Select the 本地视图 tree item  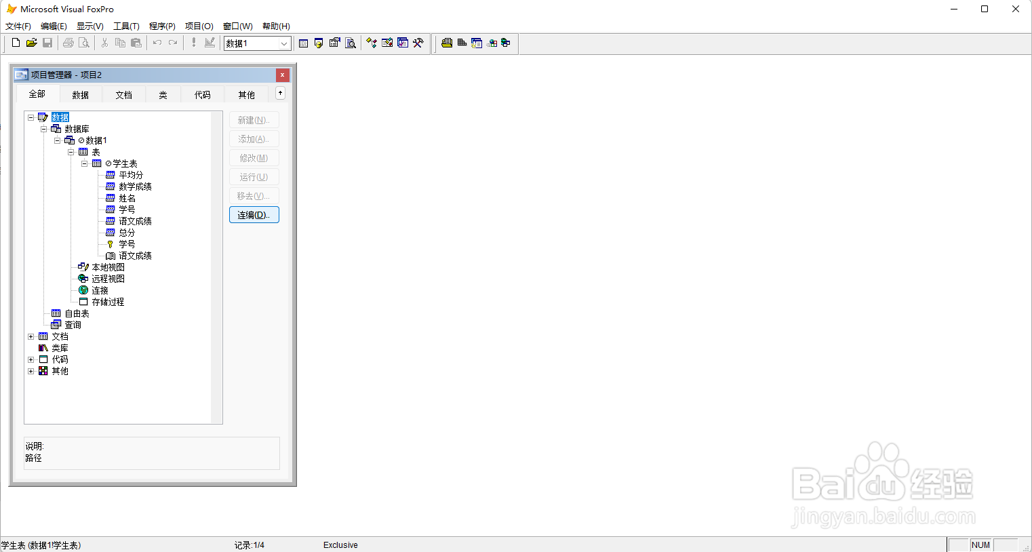coord(108,267)
